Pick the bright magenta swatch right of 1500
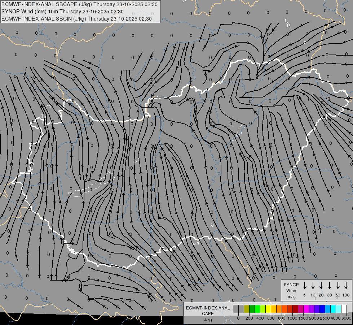The height and width of the screenshot is (325, 353). coord(306,309)
